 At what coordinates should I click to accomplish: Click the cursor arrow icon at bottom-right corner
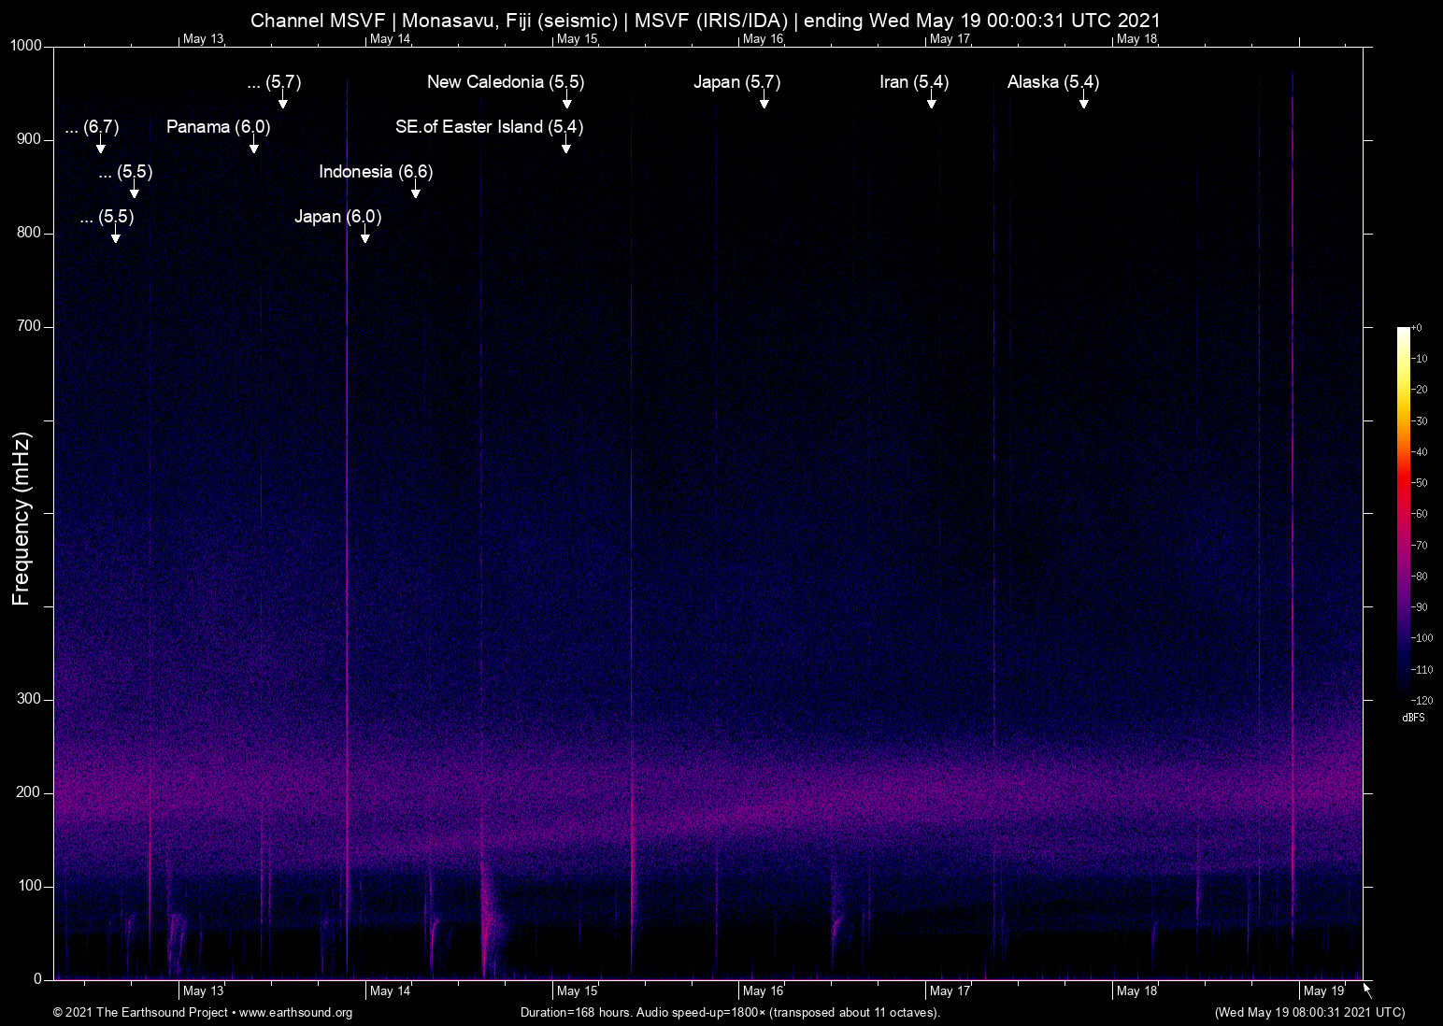click(1367, 990)
